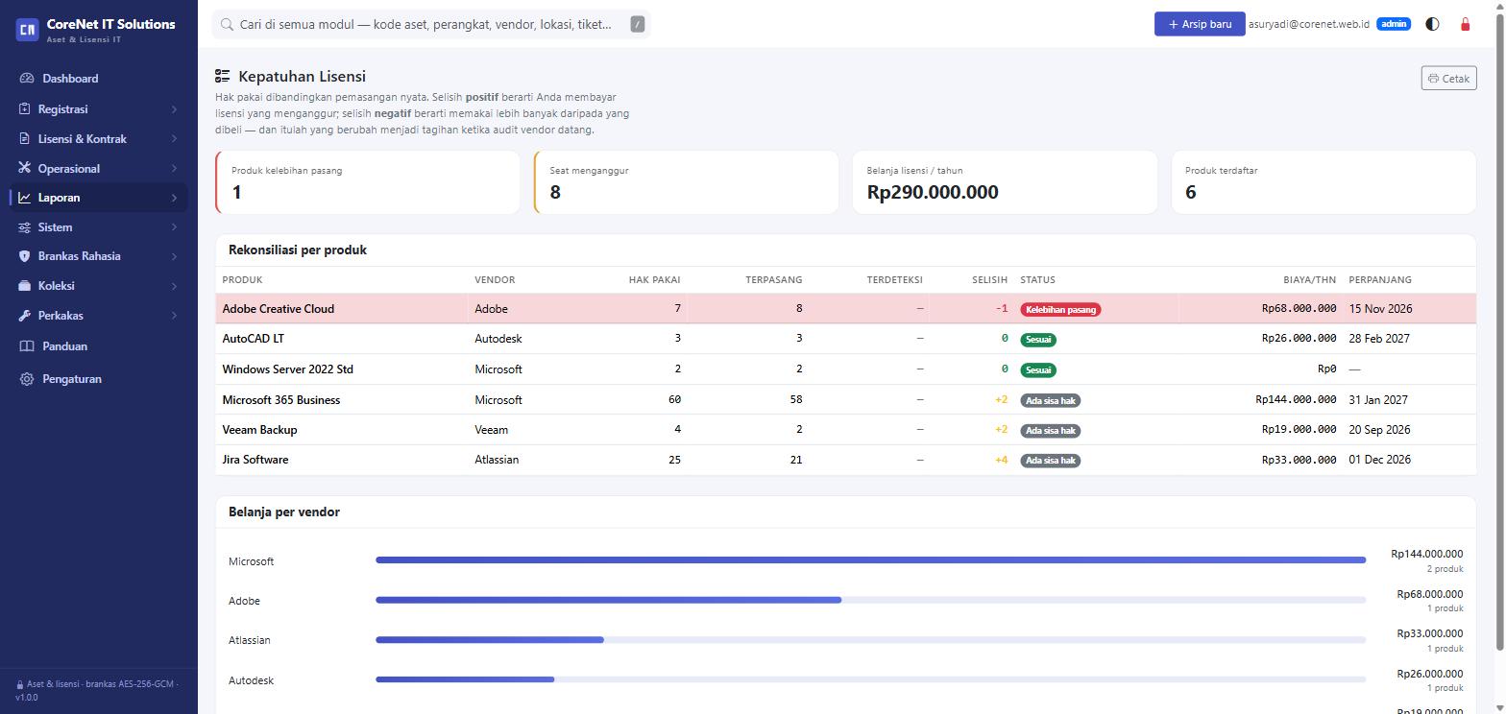Click the Rp290.000.000 spending value
The image size is (1506, 714).
(933, 192)
